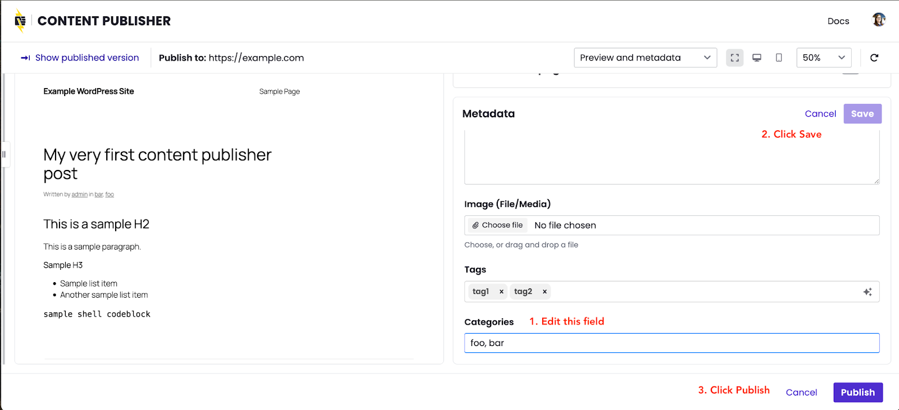Open the 50% zoom level dropdown

coord(824,58)
